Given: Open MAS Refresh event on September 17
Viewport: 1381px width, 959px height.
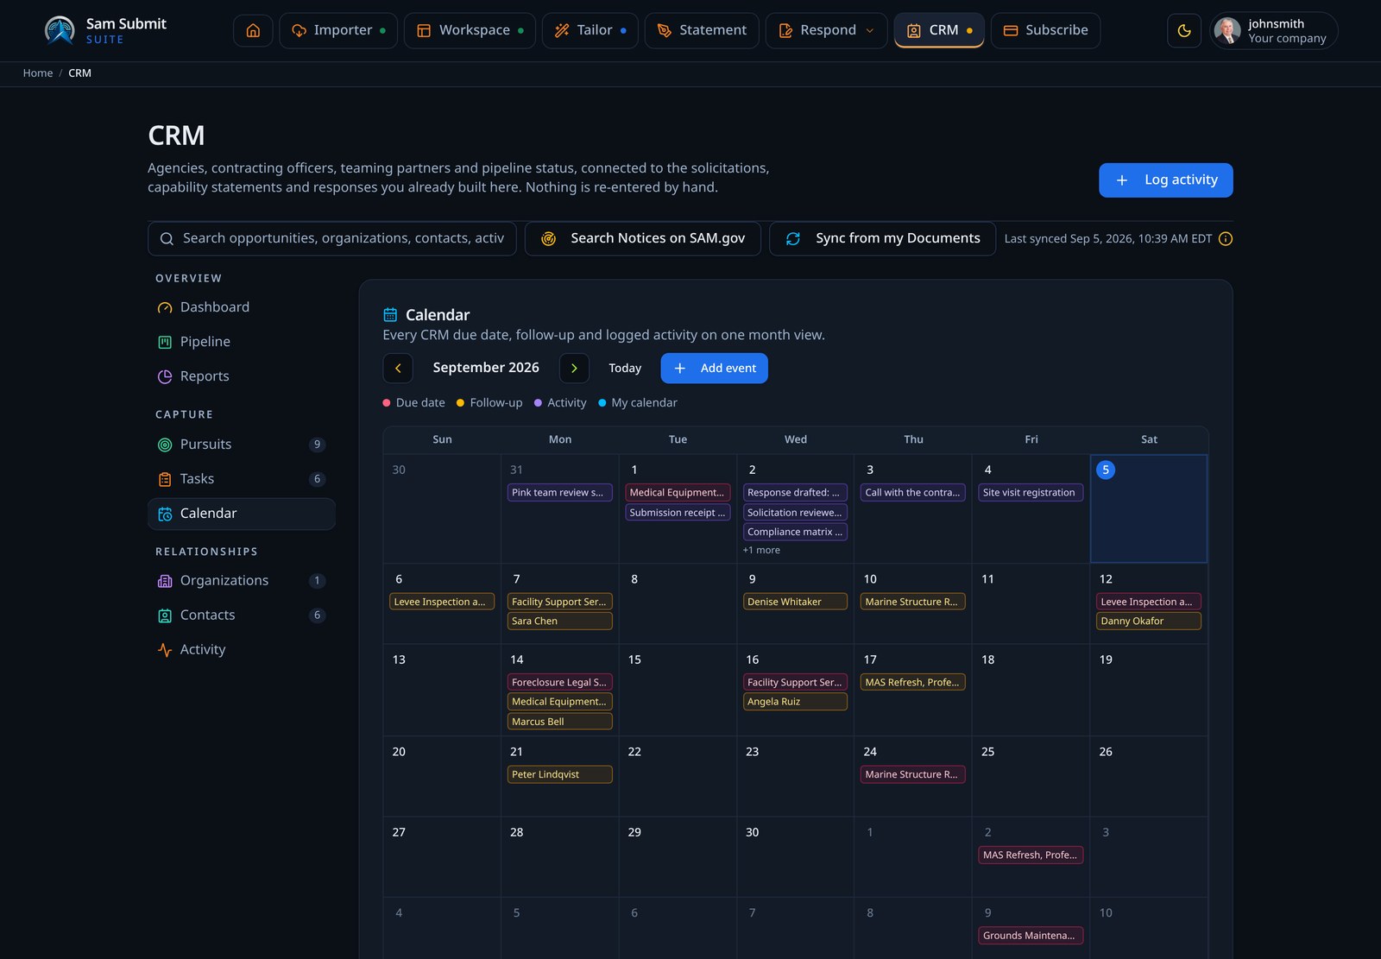Looking at the screenshot, I should coord(913,683).
